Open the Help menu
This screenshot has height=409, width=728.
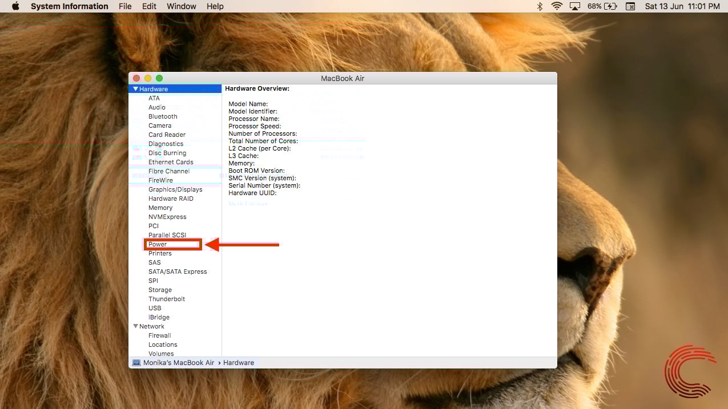point(215,6)
